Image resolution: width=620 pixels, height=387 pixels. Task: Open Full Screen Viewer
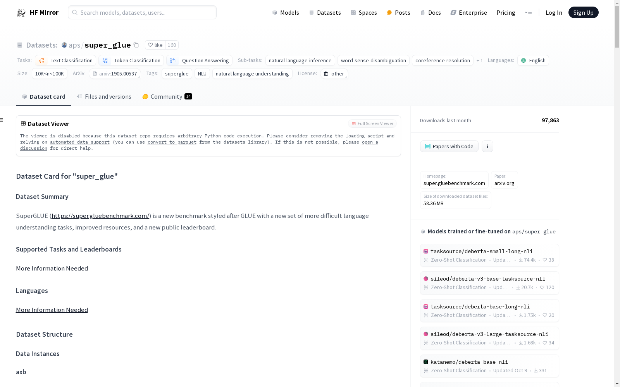click(372, 123)
